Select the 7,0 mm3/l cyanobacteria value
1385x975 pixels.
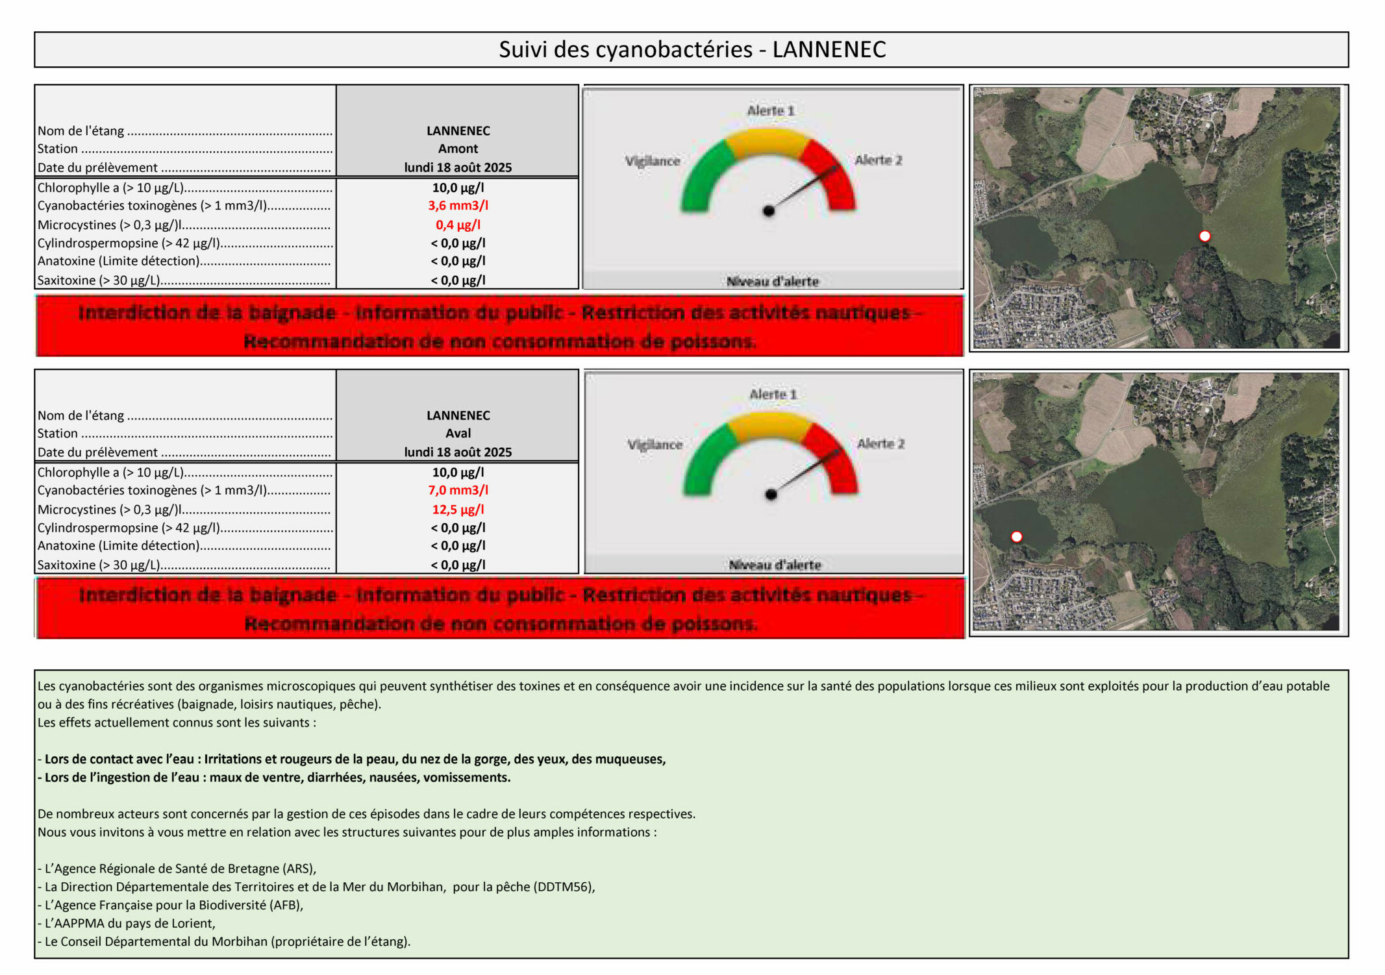pos(458,490)
